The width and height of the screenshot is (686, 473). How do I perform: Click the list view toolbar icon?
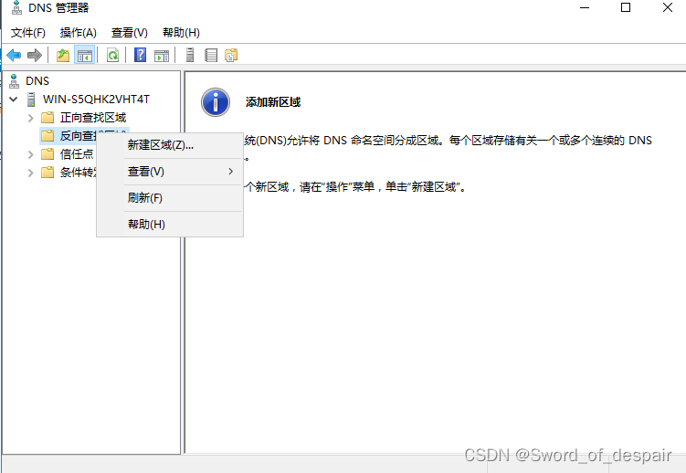[211, 55]
